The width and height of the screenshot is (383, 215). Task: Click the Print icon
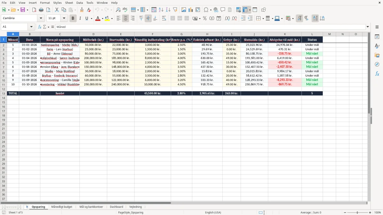[x=41, y=10]
